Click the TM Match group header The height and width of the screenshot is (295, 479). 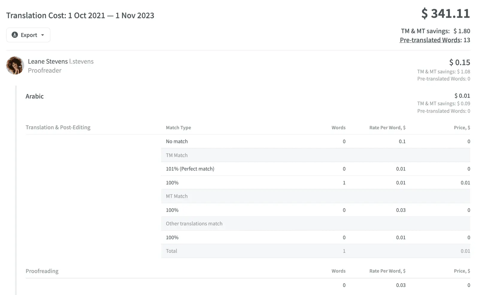click(x=177, y=155)
